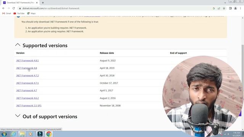
Task: Open the Chrome profile avatar
Action: 236,8
